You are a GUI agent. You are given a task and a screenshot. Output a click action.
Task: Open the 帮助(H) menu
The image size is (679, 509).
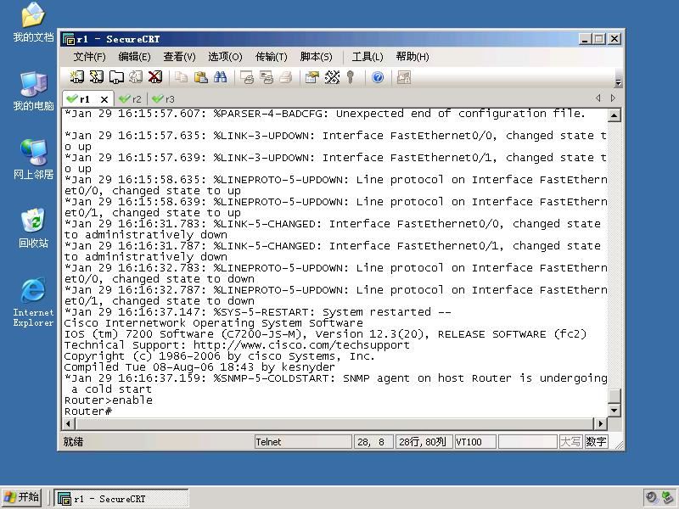tap(412, 57)
